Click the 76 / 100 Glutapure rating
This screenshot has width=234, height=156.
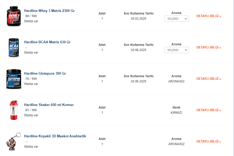click(x=31, y=79)
